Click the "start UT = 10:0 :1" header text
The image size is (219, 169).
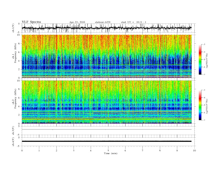134,22
